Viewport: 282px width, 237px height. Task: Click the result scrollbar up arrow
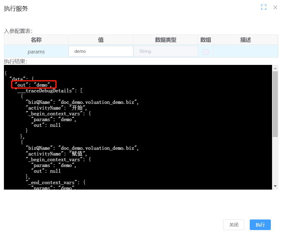pyautogui.click(x=275, y=68)
